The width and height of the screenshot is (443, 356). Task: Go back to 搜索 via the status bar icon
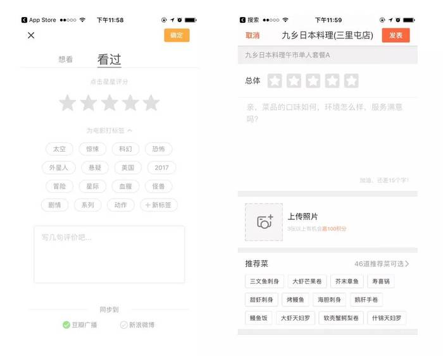(242, 20)
